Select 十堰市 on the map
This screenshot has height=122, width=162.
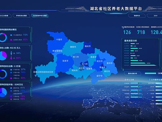coord(59,39)
